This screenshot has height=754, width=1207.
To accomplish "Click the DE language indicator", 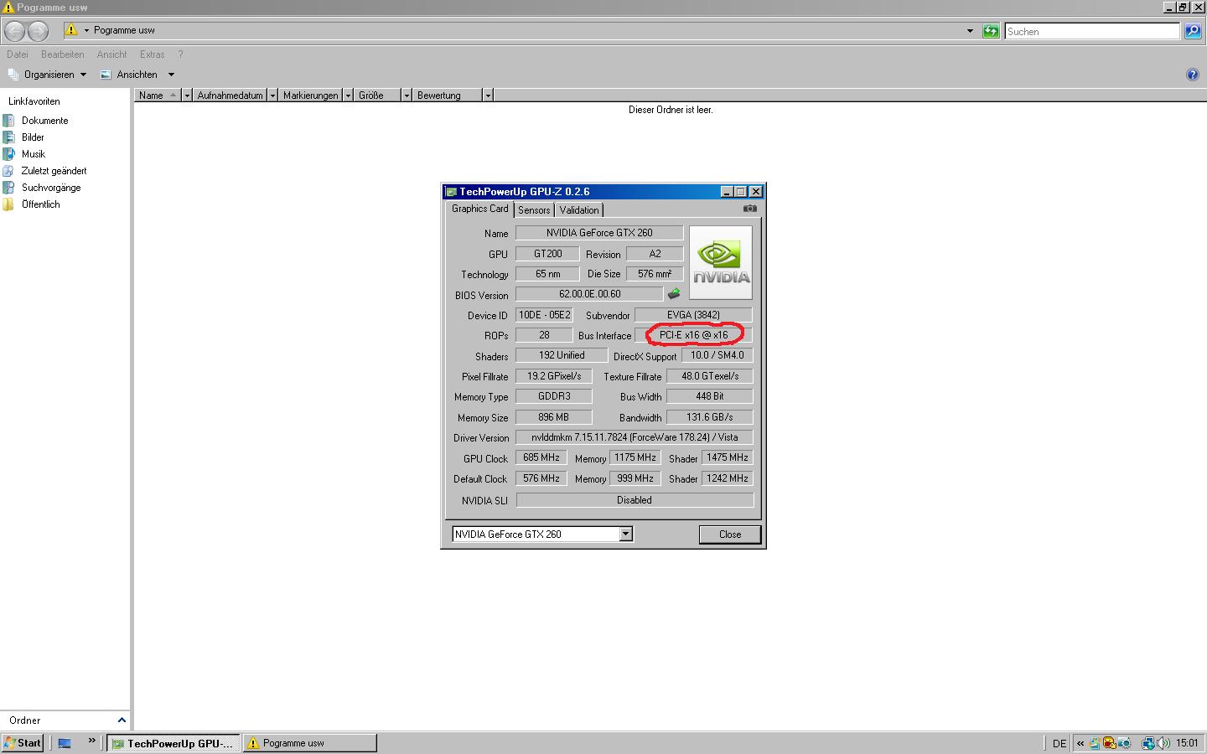I will [x=1059, y=743].
